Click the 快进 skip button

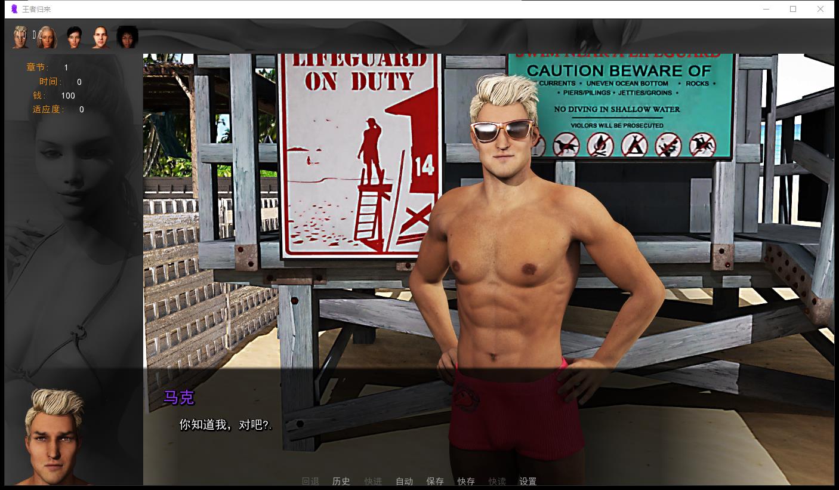373,481
